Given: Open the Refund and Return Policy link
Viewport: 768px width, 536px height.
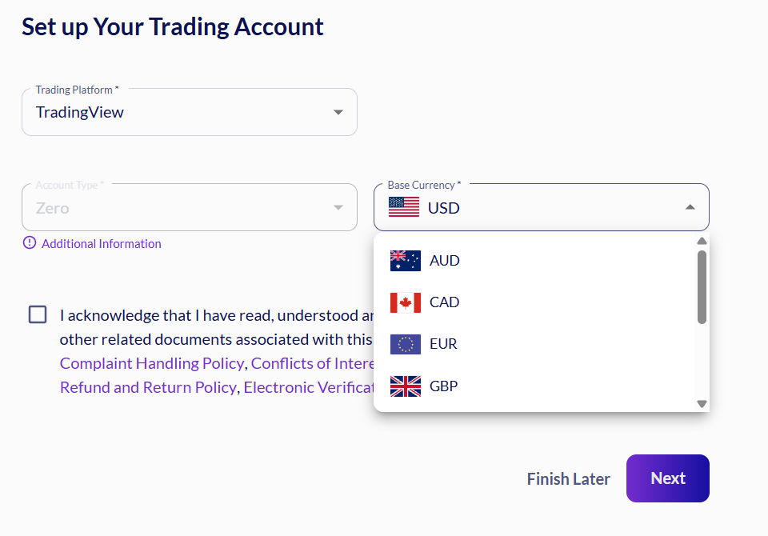Looking at the screenshot, I should pos(149,387).
